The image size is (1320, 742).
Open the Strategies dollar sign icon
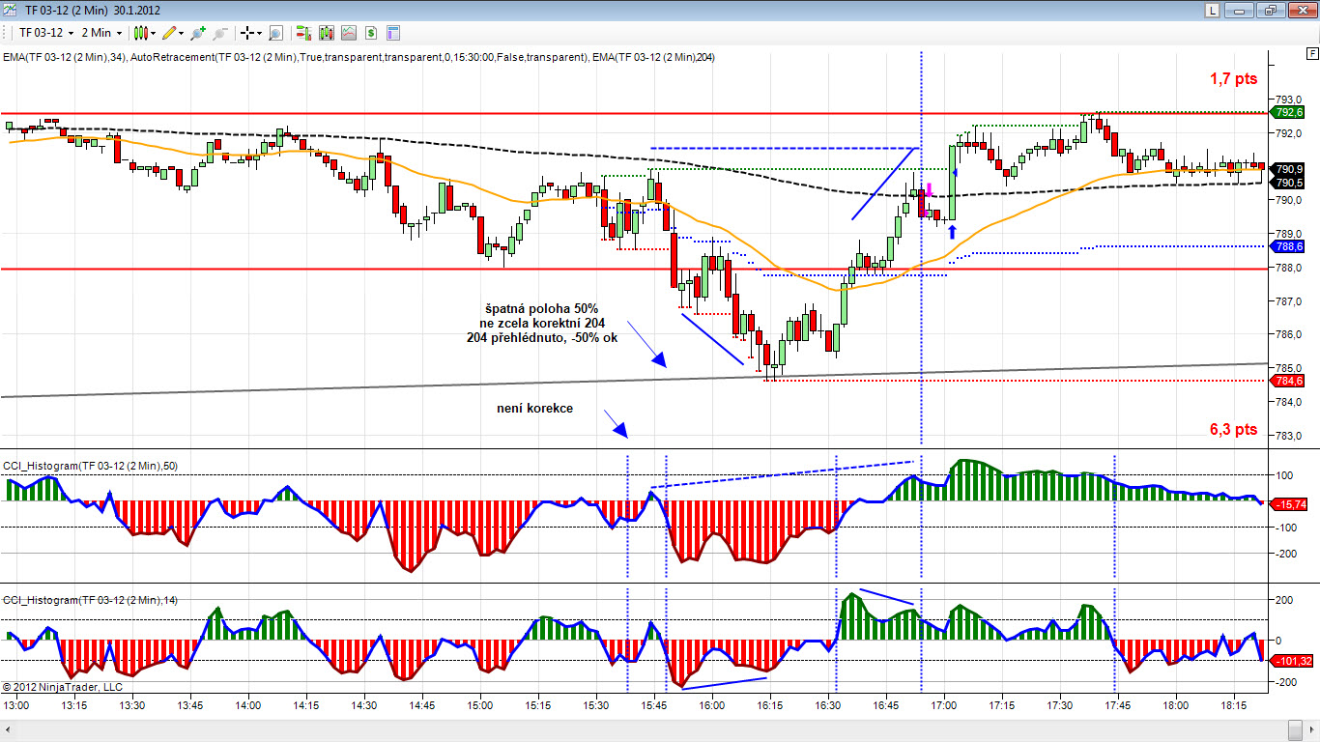(370, 33)
